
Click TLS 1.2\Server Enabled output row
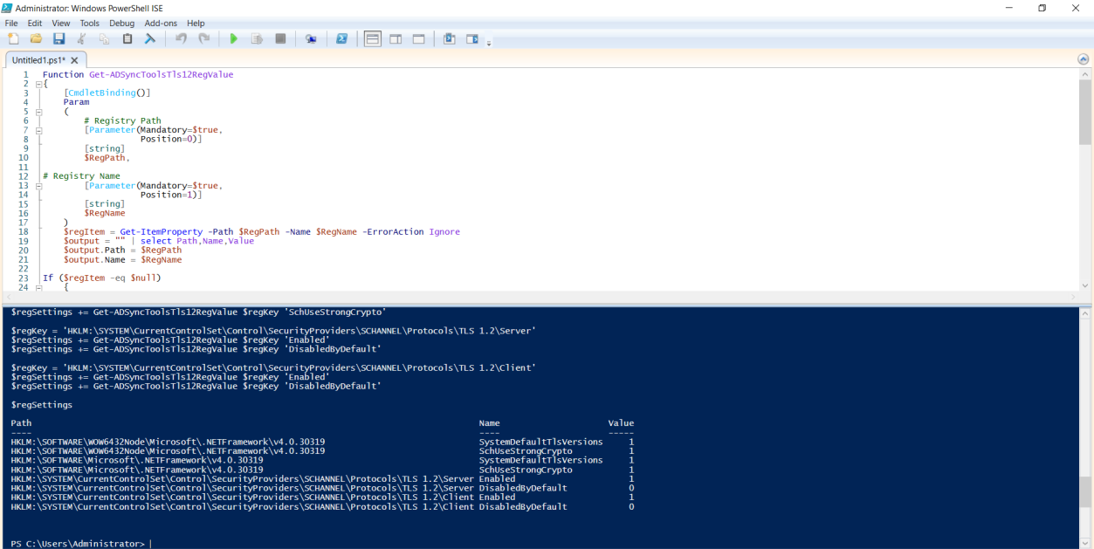[x=322, y=478]
